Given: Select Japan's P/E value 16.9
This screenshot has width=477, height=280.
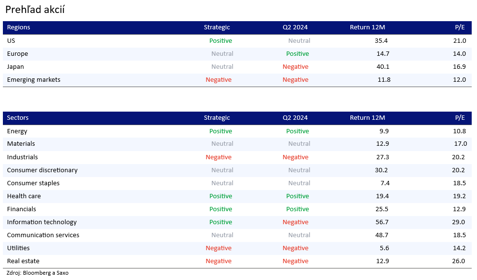Looking at the screenshot, I should [459, 67].
